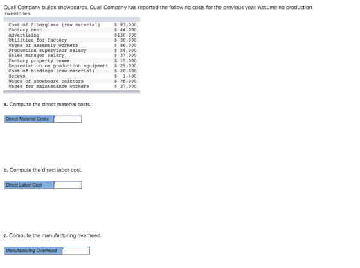Click the Factory rent row label
360x268 pixels.
click(x=25, y=29)
